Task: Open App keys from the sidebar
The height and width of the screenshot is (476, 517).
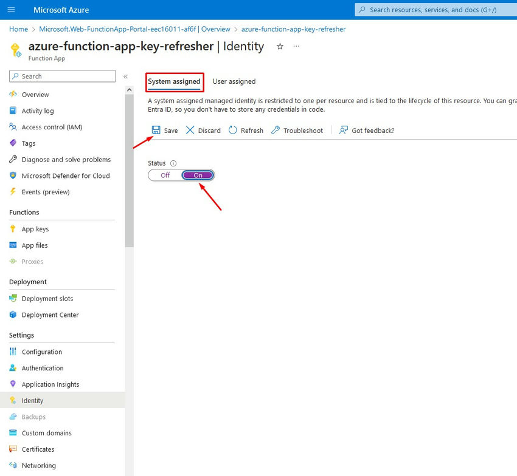Action: [35, 229]
